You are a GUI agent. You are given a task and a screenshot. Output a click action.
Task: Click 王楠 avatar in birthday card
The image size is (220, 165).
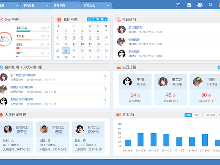point(127,82)
